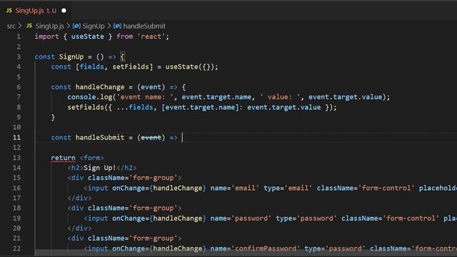The height and width of the screenshot is (257, 457).
Task: Click the 'setFields' identifier on line 4
Action: [131, 66]
